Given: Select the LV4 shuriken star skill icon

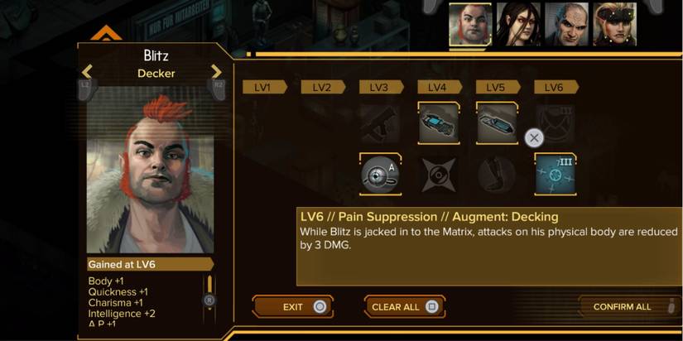Looking at the screenshot, I should pos(439,175).
